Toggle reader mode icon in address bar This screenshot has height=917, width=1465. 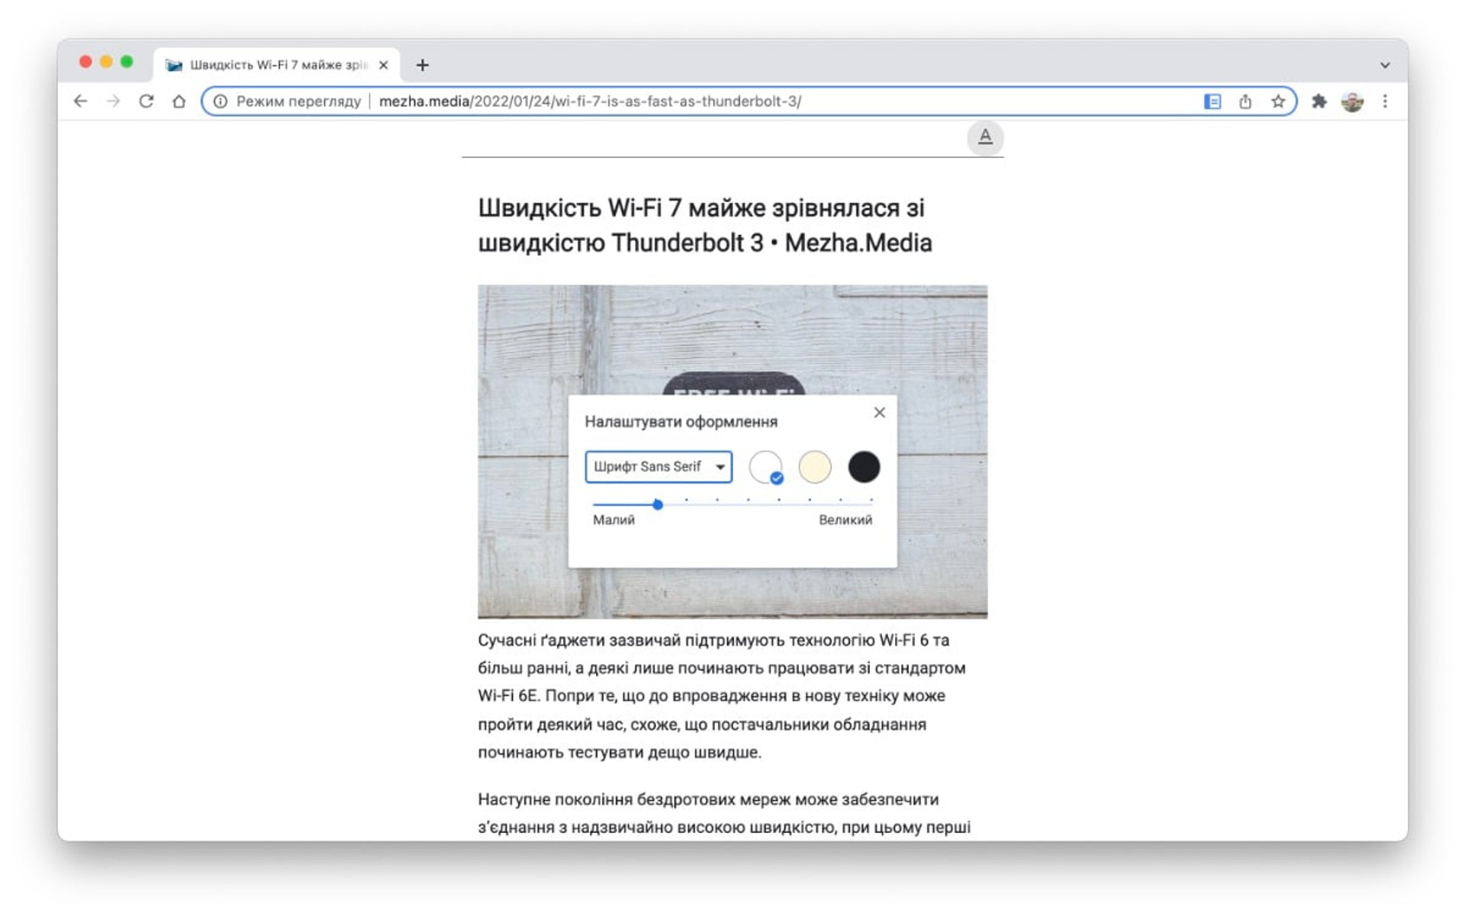tap(1212, 101)
